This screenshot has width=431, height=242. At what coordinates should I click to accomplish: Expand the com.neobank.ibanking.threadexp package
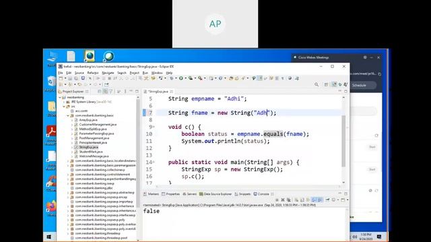tap(68, 233)
